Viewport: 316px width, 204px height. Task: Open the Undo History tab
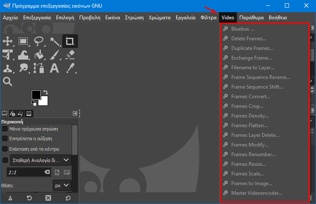[x=20, y=114]
